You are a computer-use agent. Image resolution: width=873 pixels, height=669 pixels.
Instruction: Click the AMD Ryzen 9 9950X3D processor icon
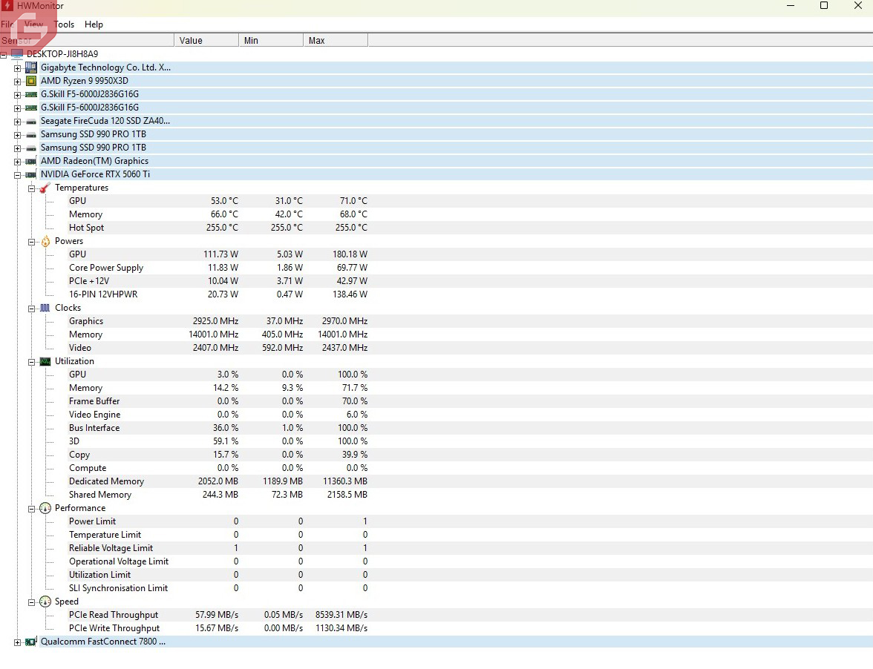(x=31, y=81)
